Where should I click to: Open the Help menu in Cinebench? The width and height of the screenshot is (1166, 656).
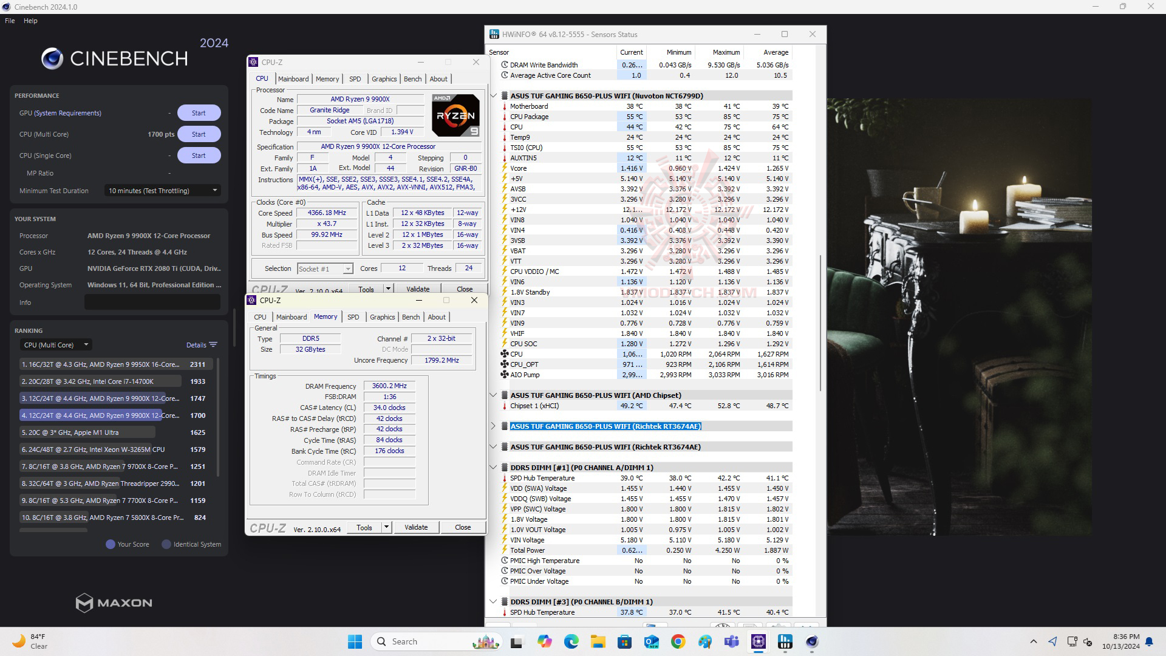click(x=30, y=21)
